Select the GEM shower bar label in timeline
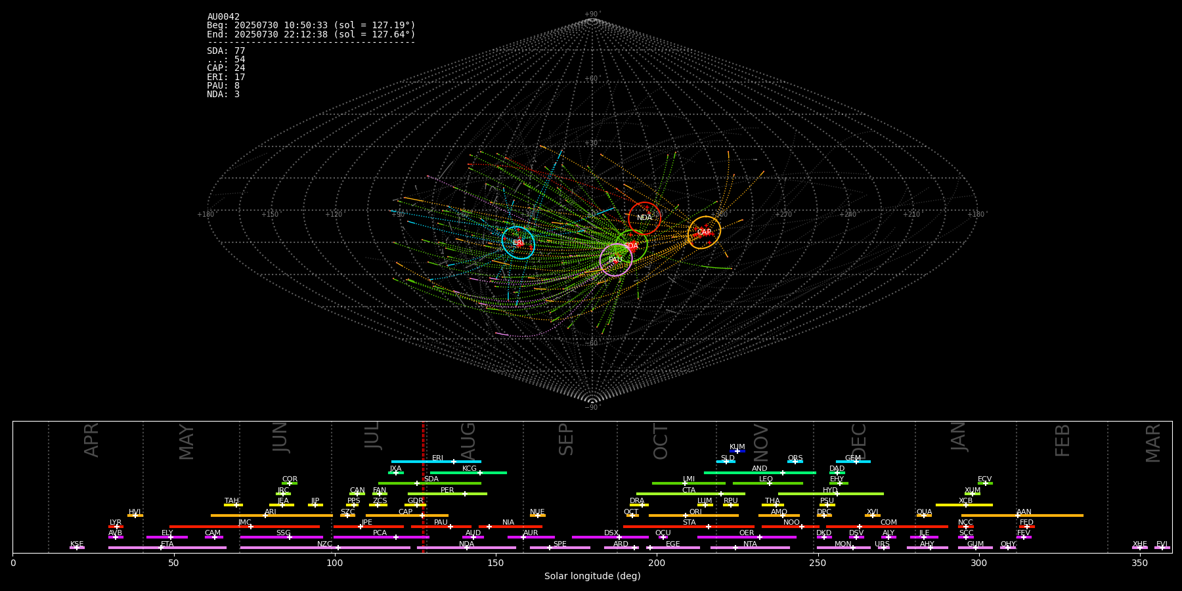 [x=852, y=458]
